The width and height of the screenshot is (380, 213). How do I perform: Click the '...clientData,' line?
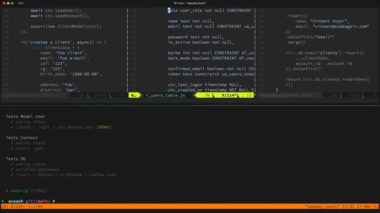[313, 58]
